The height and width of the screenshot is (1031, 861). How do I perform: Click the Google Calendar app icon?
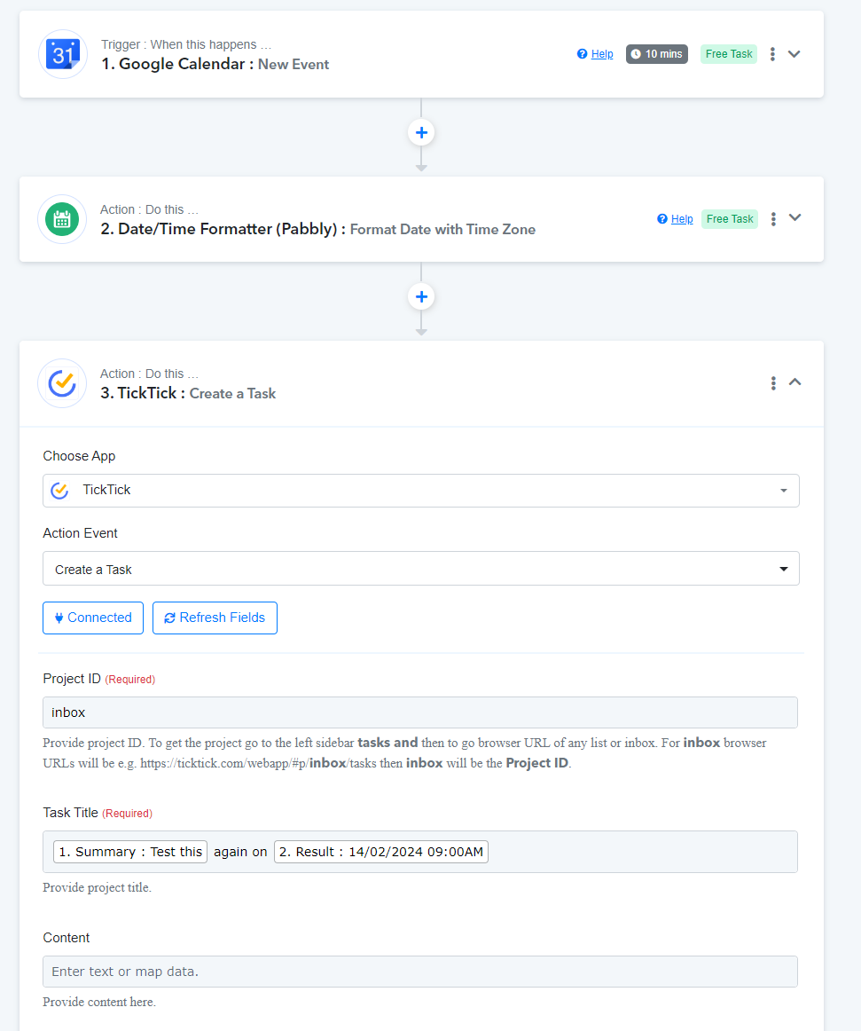(x=62, y=54)
